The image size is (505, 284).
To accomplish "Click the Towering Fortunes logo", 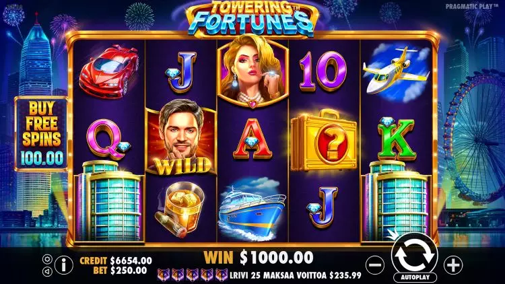I will [x=252, y=18].
